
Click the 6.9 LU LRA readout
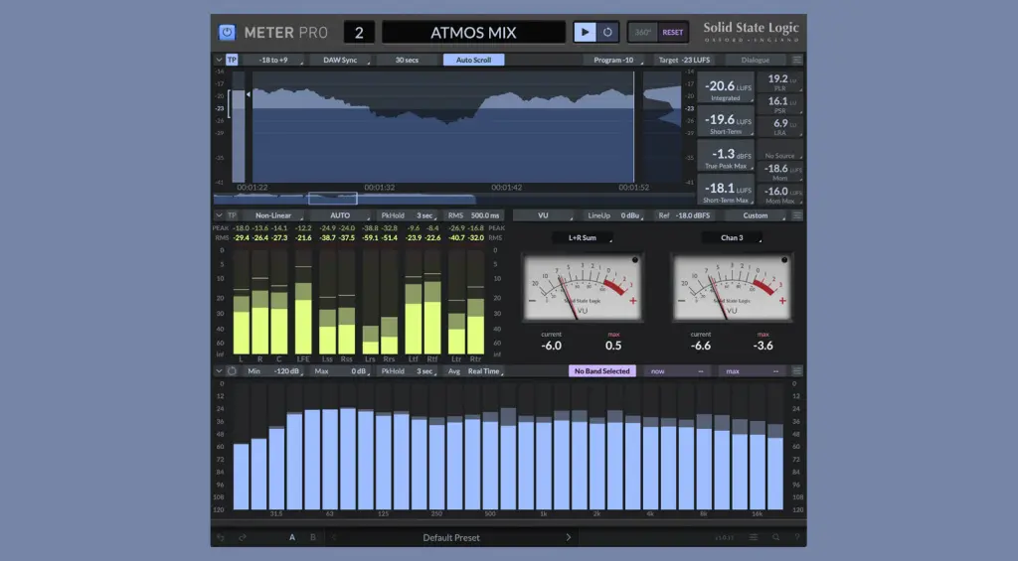[779, 126]
